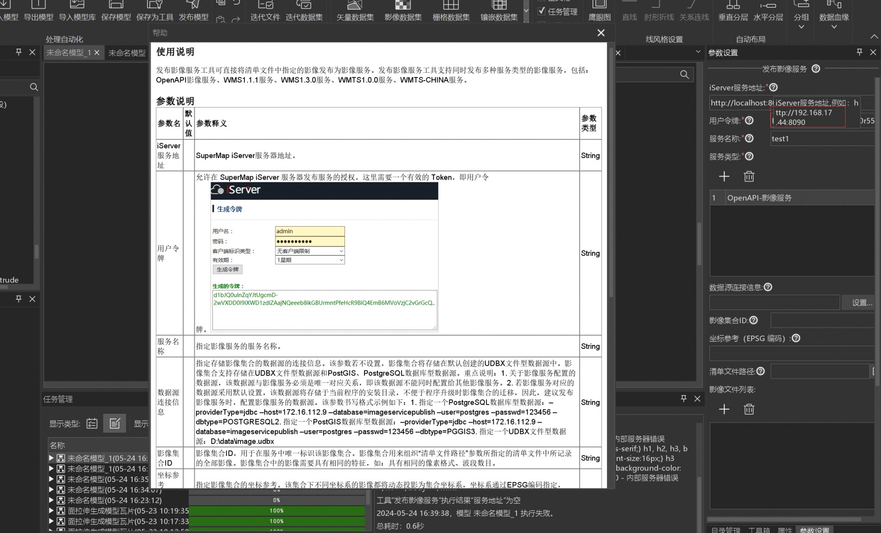This screenshot has width=881, height=533.
Task: Select the 参数设置 bottom tab
Action: point(814,530)
